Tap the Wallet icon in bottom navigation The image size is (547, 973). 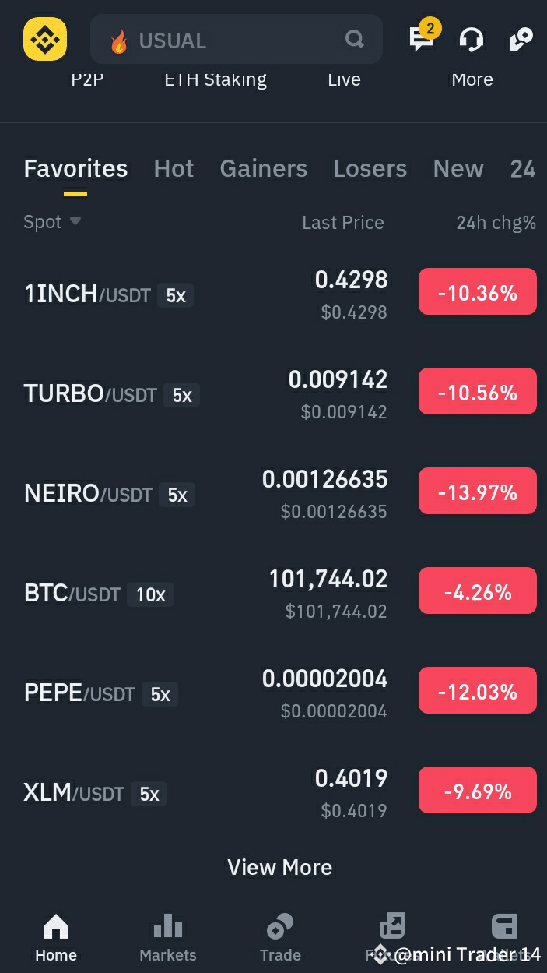504,931
